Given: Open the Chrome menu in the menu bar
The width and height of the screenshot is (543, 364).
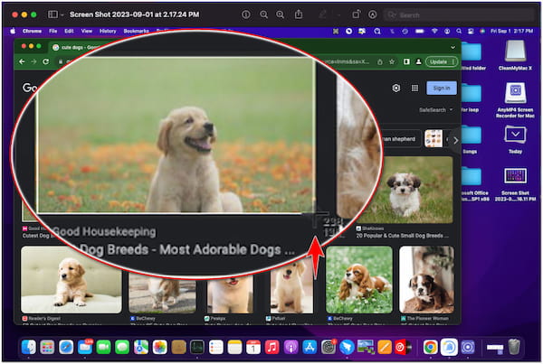Looking at the screenshot, I should point(32,31).
